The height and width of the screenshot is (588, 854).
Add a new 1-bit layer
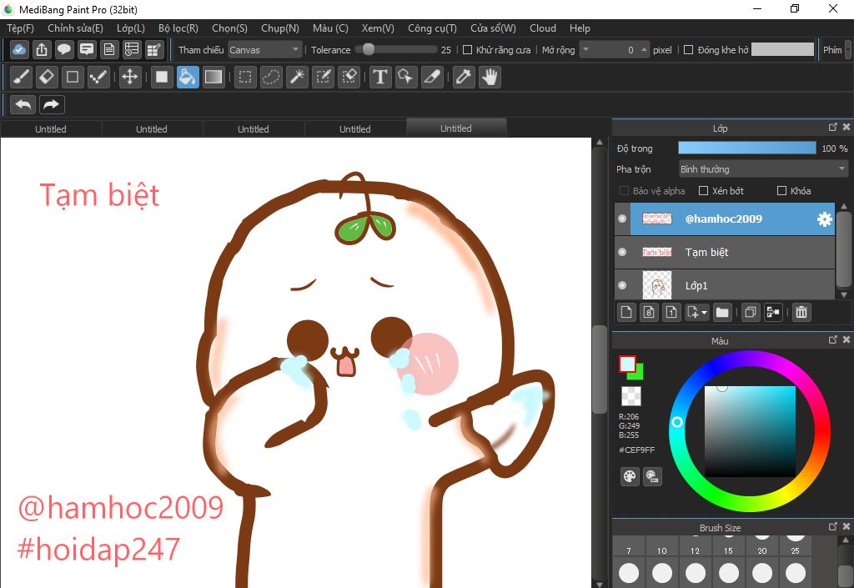[x=671, y=312]
